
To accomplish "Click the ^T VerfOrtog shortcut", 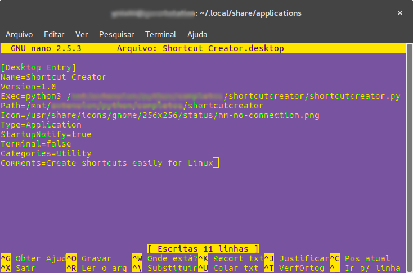I will 294,268.
